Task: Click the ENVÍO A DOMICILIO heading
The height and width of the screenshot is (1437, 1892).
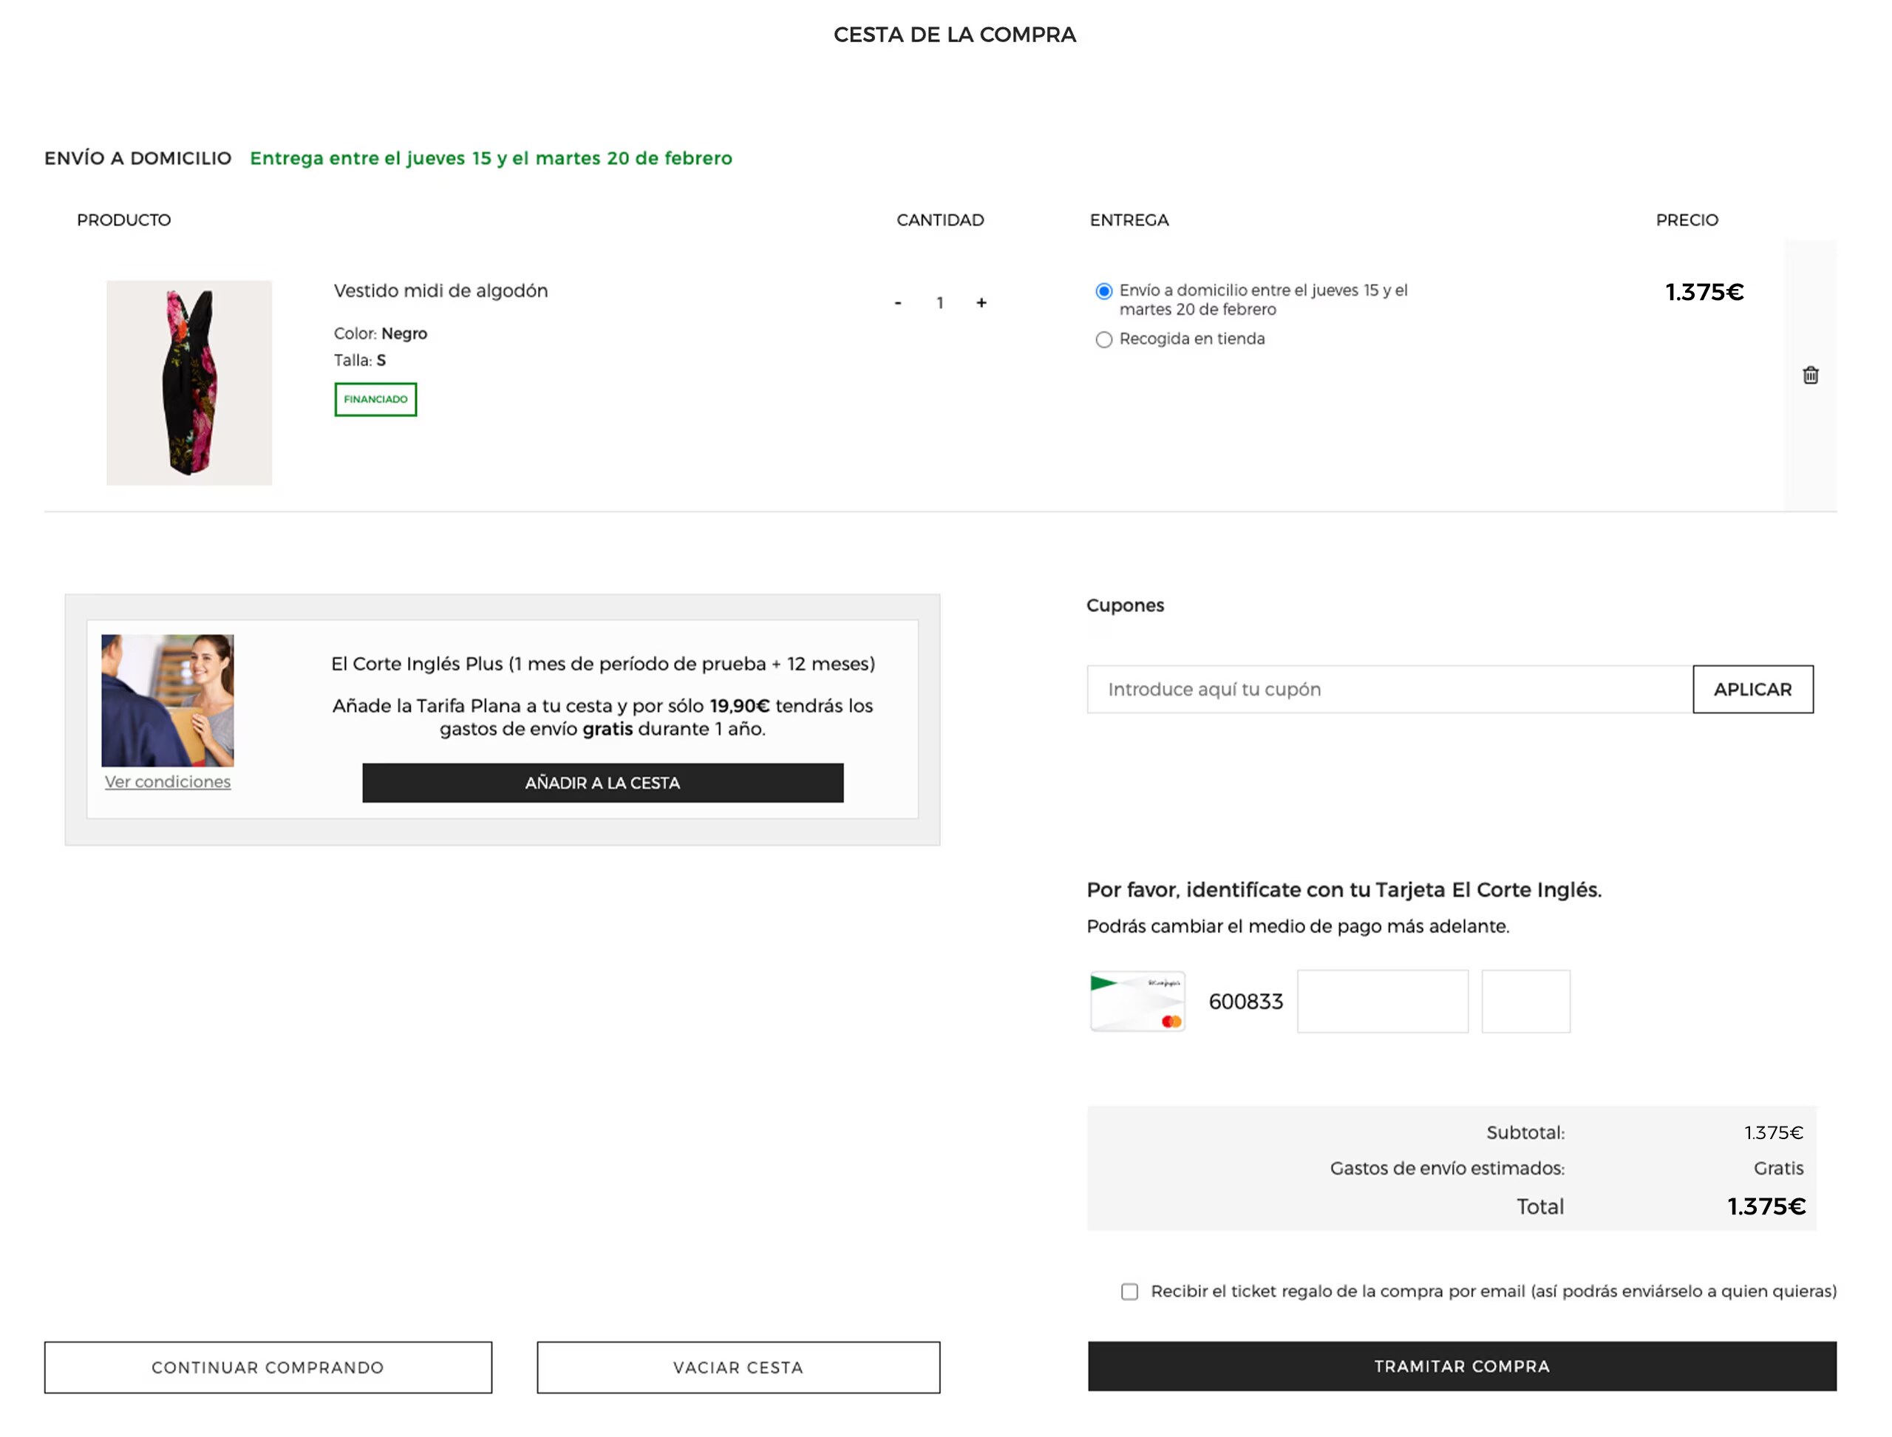Action: tap(137, 158)
